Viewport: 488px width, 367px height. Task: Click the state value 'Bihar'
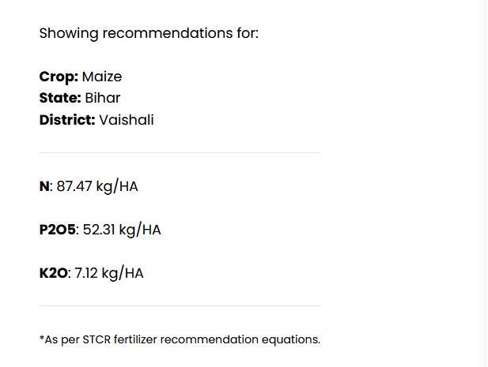click(102, 98)
